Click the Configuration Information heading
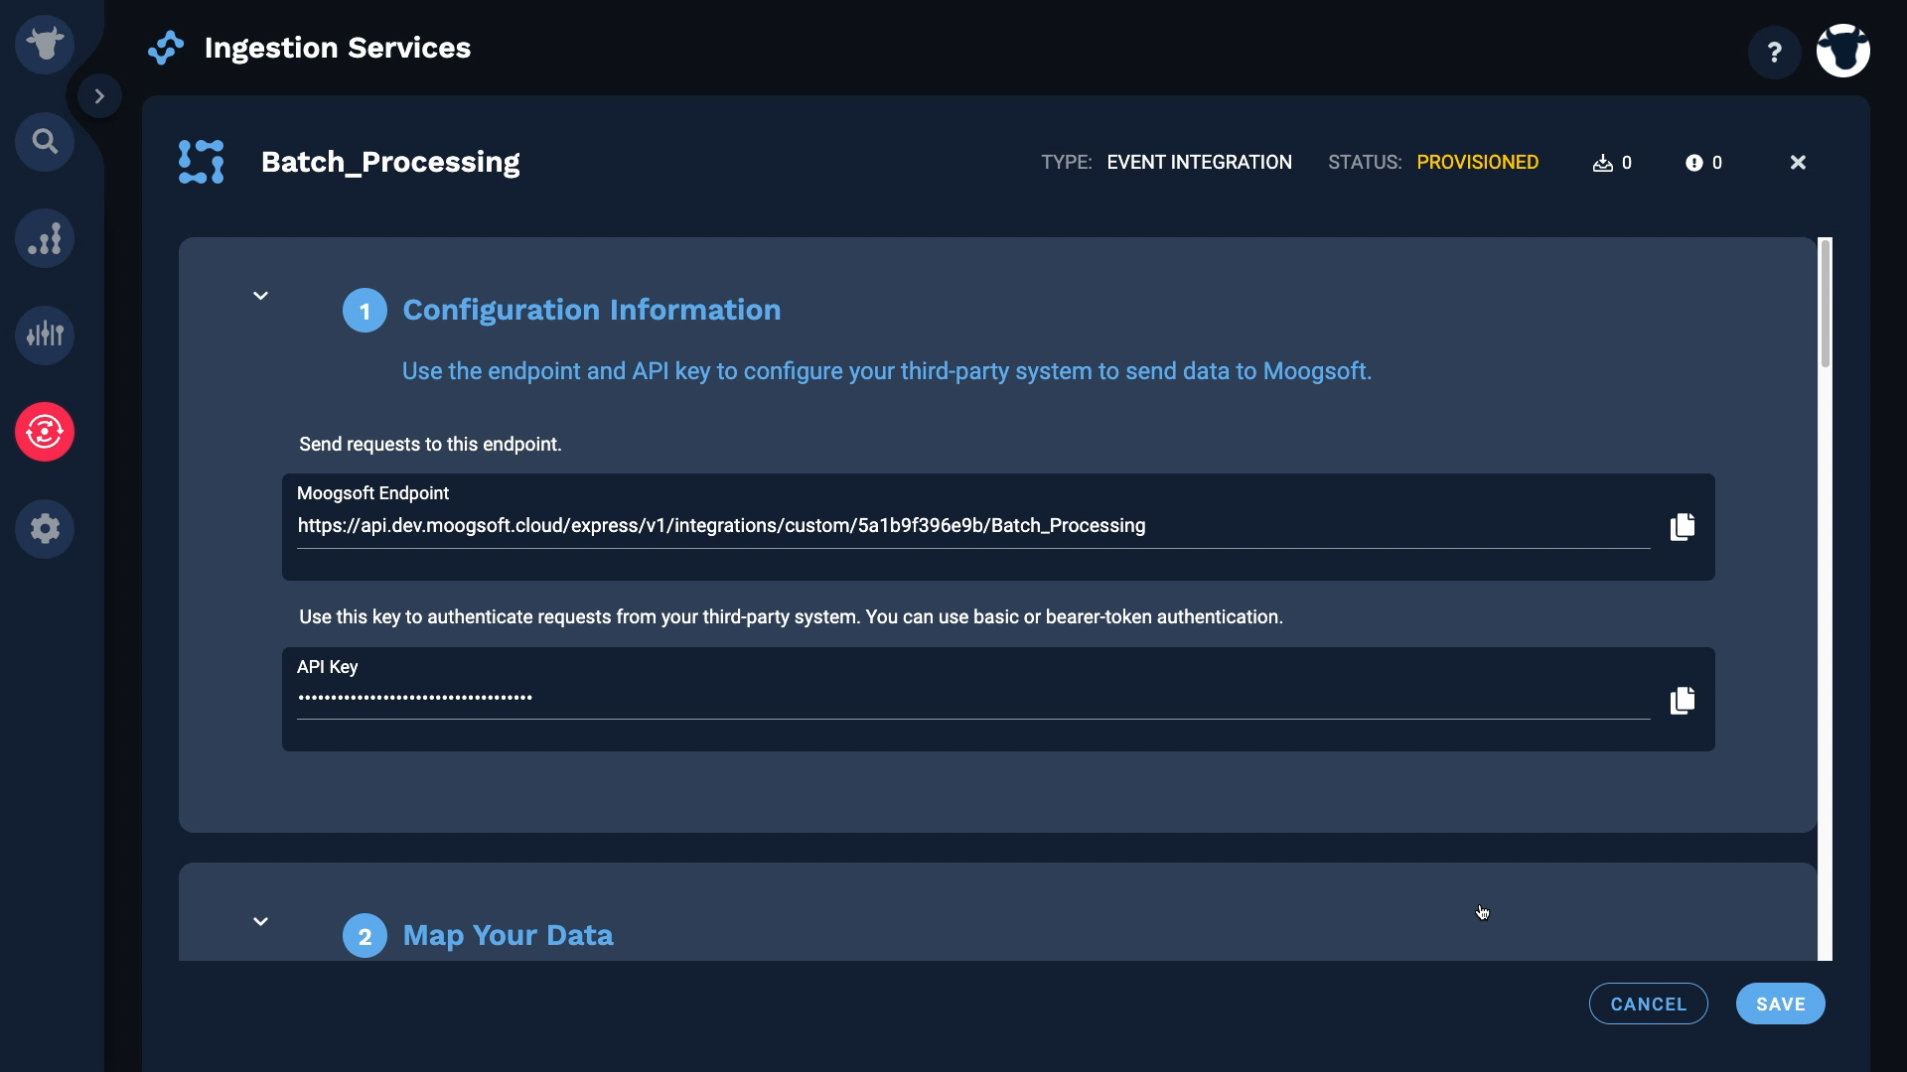 click(x=592, y=310)
